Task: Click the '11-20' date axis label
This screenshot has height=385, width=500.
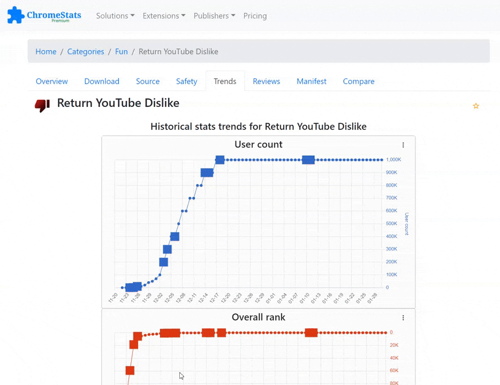Action: tap(113, 298)
